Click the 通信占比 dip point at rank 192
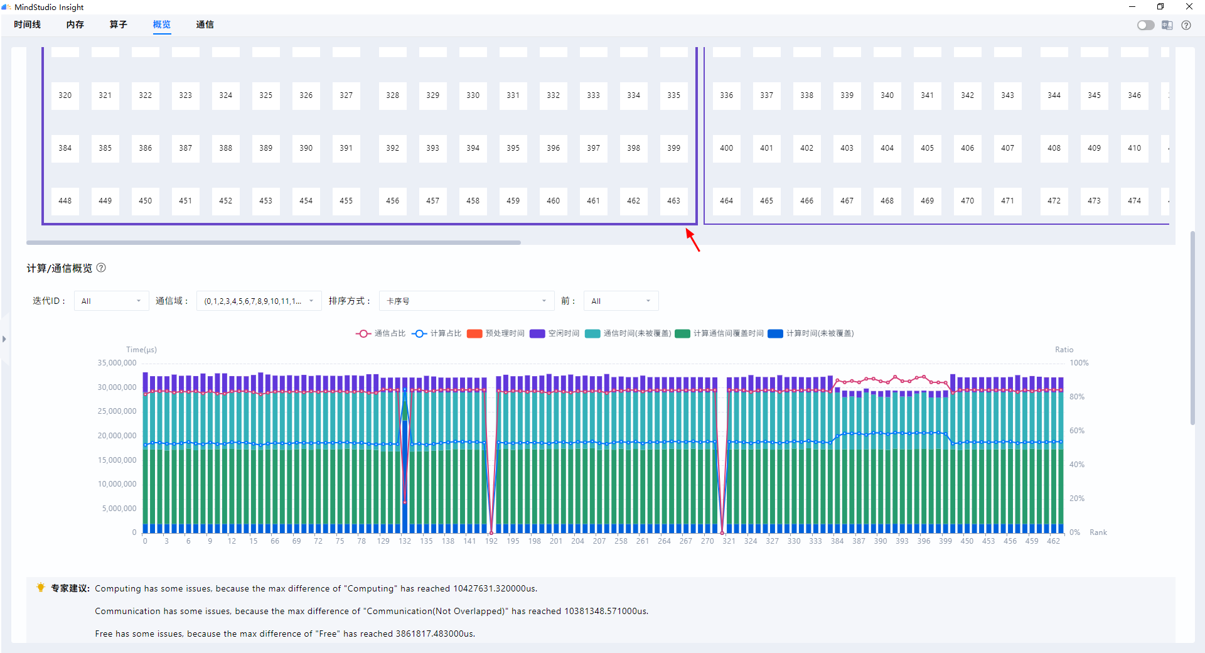The image size is (1205, 653). pos(491,532)
